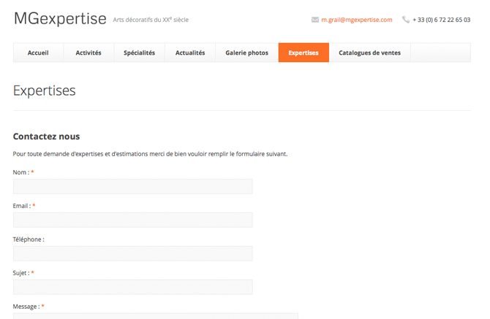Screen dimensions: 490x319
Task: Select the highlighted Expertises tab
Action: click(304, 53)
